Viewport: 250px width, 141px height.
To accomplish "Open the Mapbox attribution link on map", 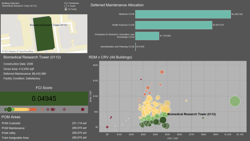I will tap(10, 51).
